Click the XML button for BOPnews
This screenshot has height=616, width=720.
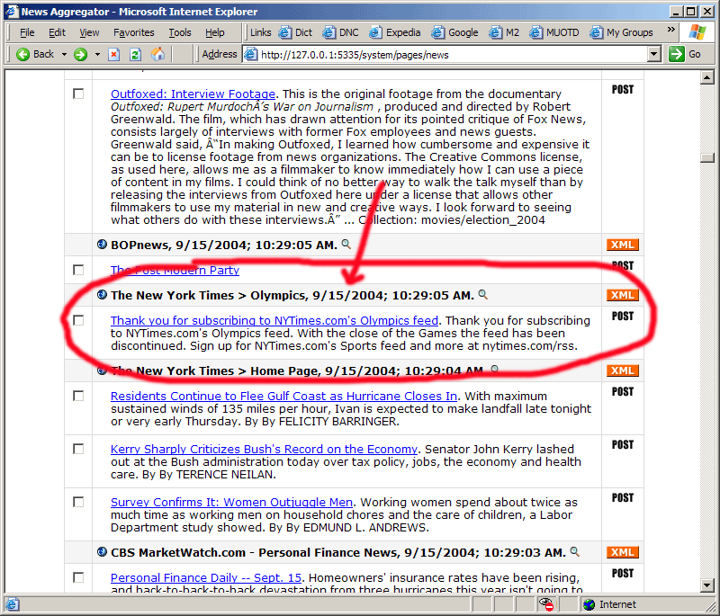(622, 245)
